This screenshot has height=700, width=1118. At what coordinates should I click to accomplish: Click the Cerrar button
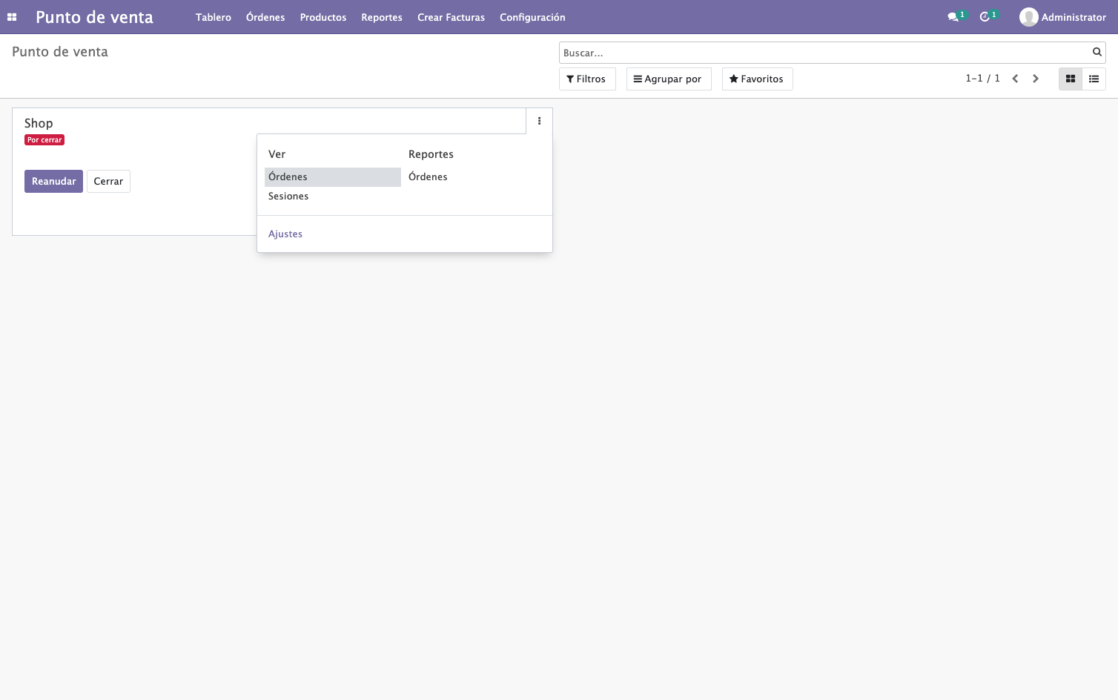pyautogui.click(x=108, y=182)
